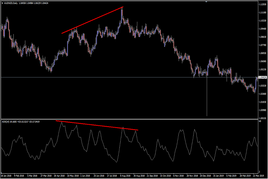Click the 8 Aug 2018 date label

tap(125, 176)
